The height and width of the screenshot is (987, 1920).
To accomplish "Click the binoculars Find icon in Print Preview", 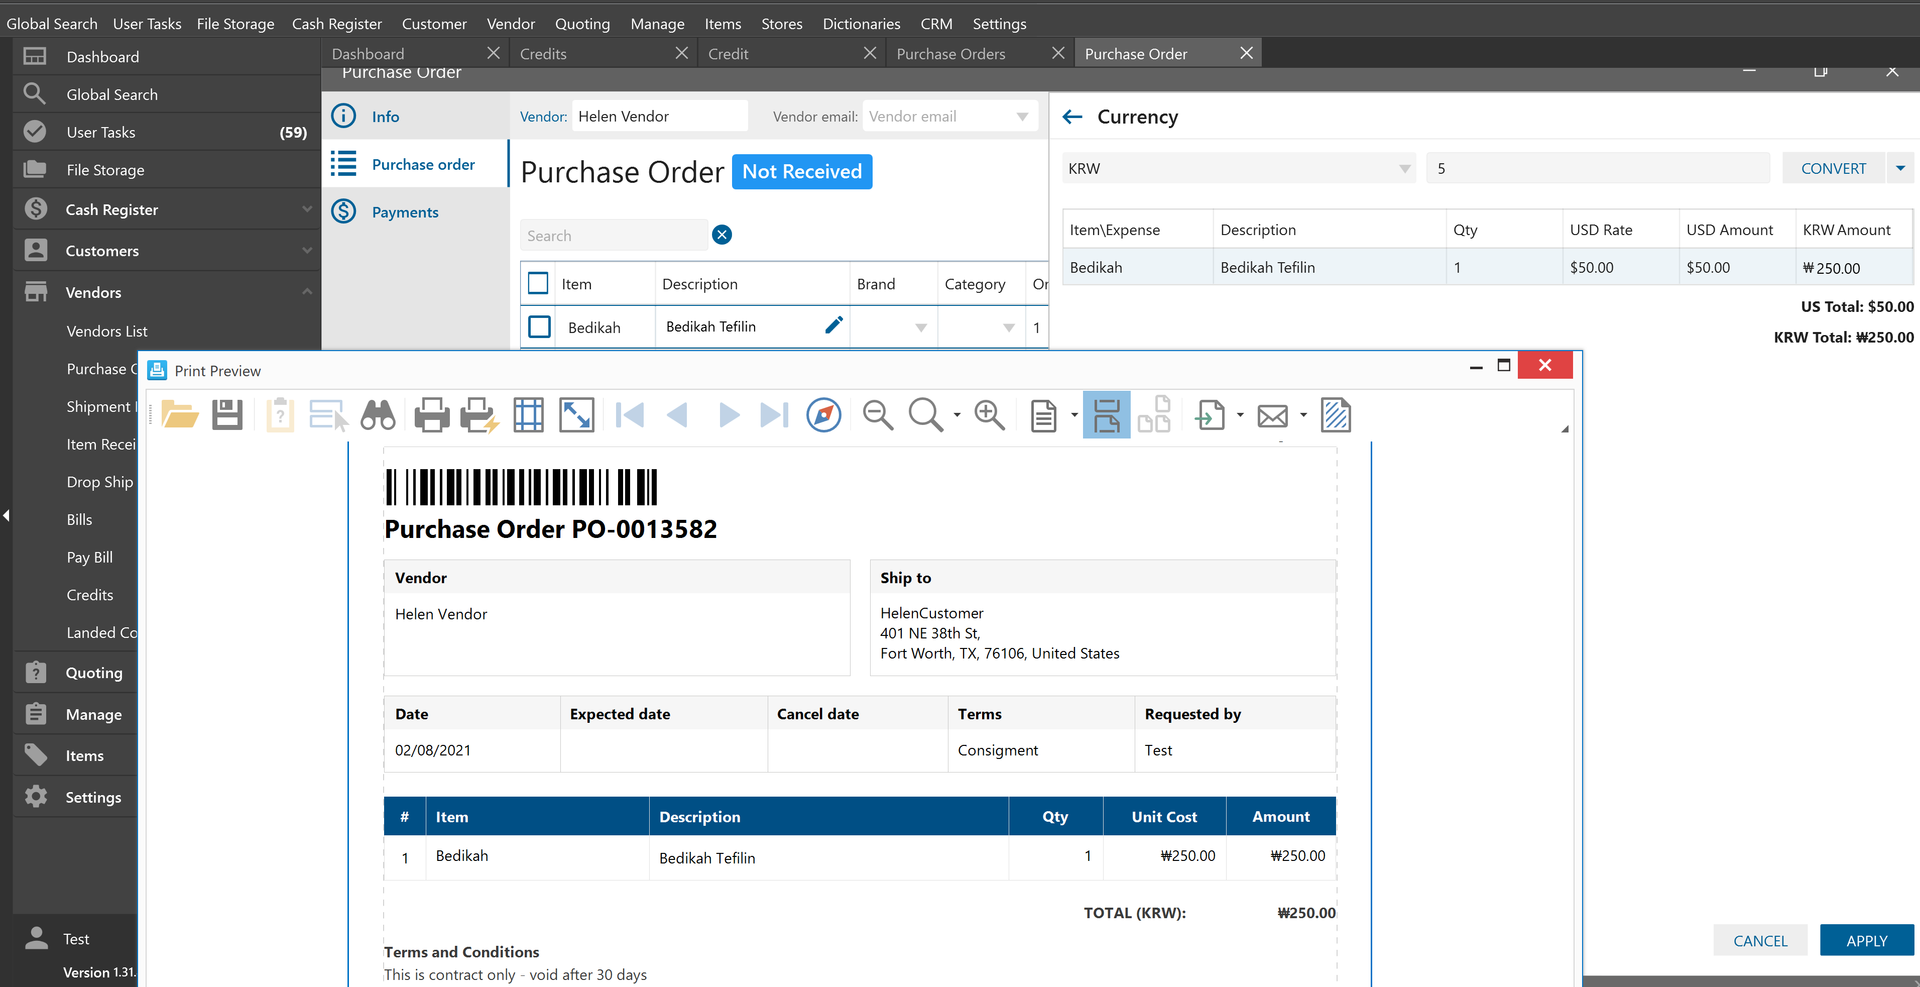I will (x=377, y=415).
